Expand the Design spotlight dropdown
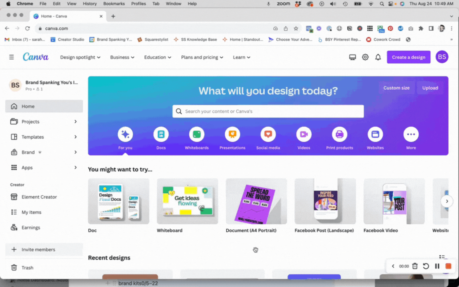 [x=80, y=57]
